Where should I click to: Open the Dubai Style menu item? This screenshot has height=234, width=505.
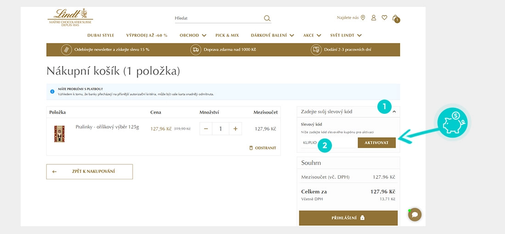(x=101, y=35)
